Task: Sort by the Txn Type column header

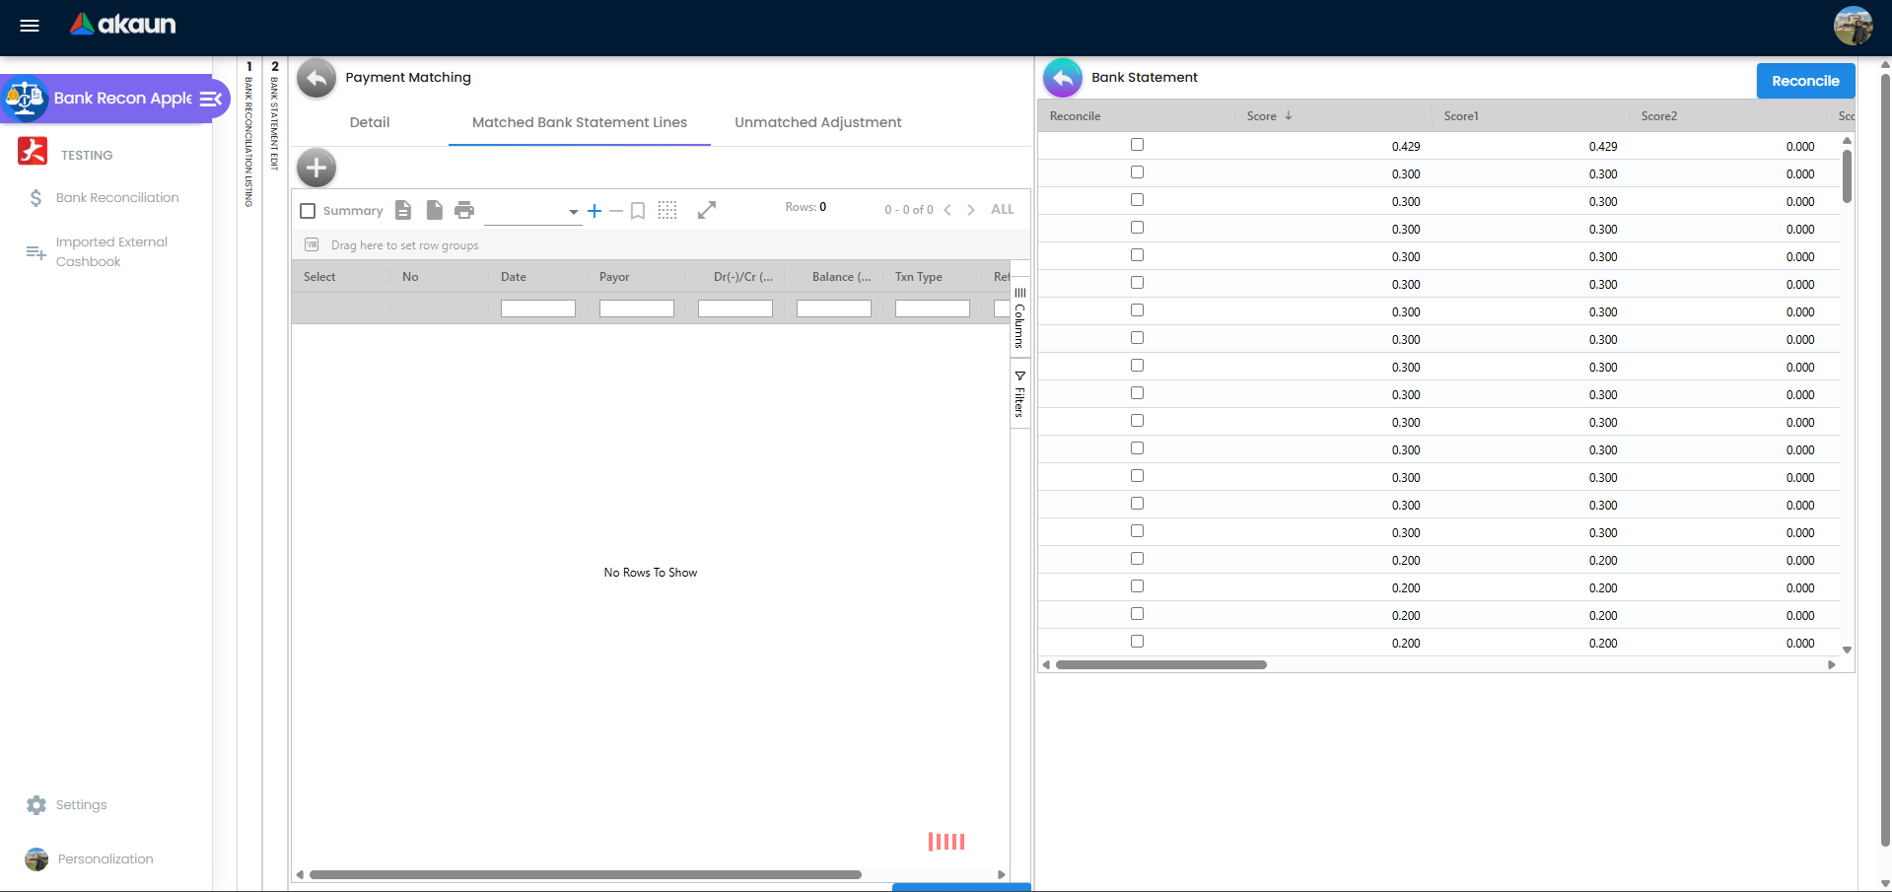Action: coord(919,277)
